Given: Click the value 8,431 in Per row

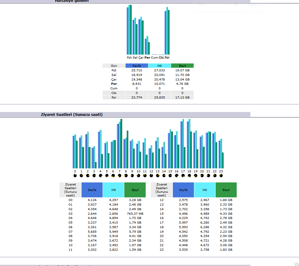Looking at the screenshot, I should tap(137, 84).
